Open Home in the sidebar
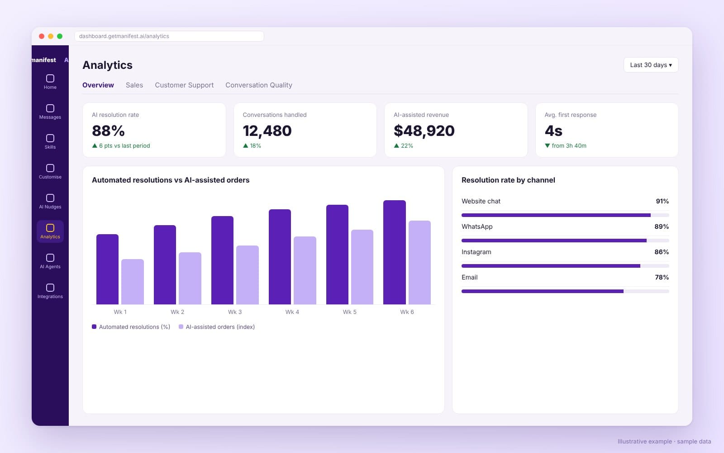This screenshot has height=453, width=724. pyautogui.click(x=50, y=82)
